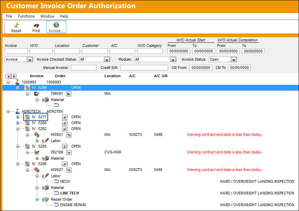
Task: Click the detail button right of 400921
Action: tap(69, 135)
